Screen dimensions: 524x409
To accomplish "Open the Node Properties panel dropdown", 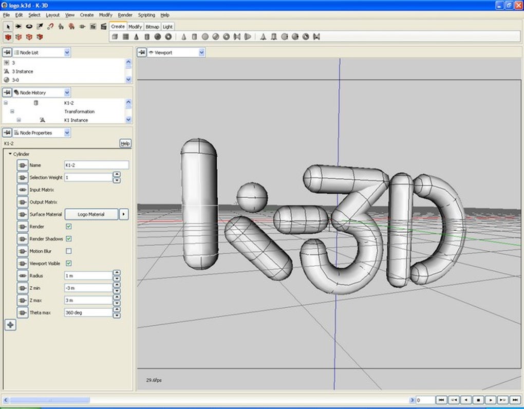I will pos(67,133).
